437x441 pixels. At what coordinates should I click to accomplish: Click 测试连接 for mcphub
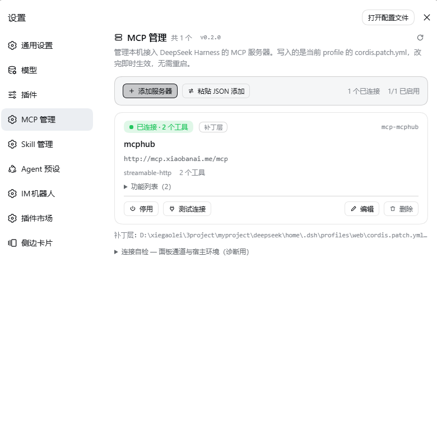pyautogui.click(x=187, y=209)
